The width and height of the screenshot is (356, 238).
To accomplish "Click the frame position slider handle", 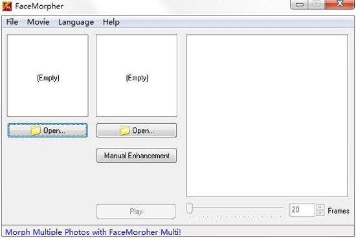I will (190, 208).
